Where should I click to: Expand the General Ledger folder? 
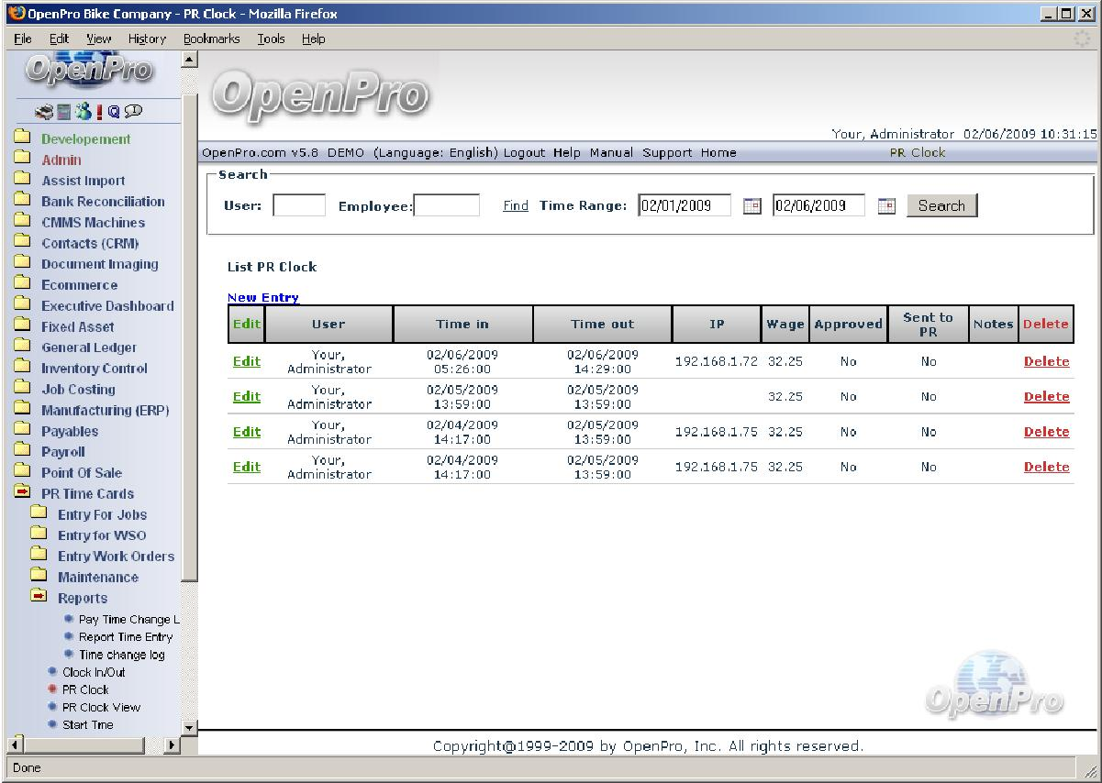click(23, 347)
